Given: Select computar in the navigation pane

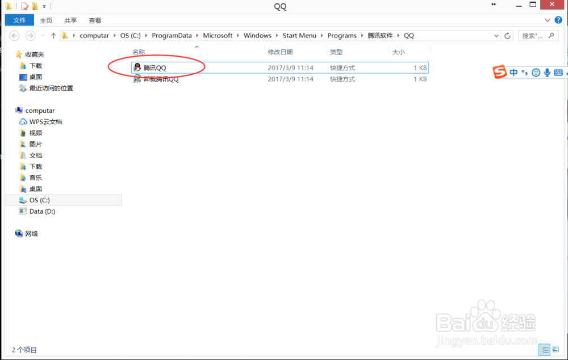Looking at the screenshot, I should [40, 111].
